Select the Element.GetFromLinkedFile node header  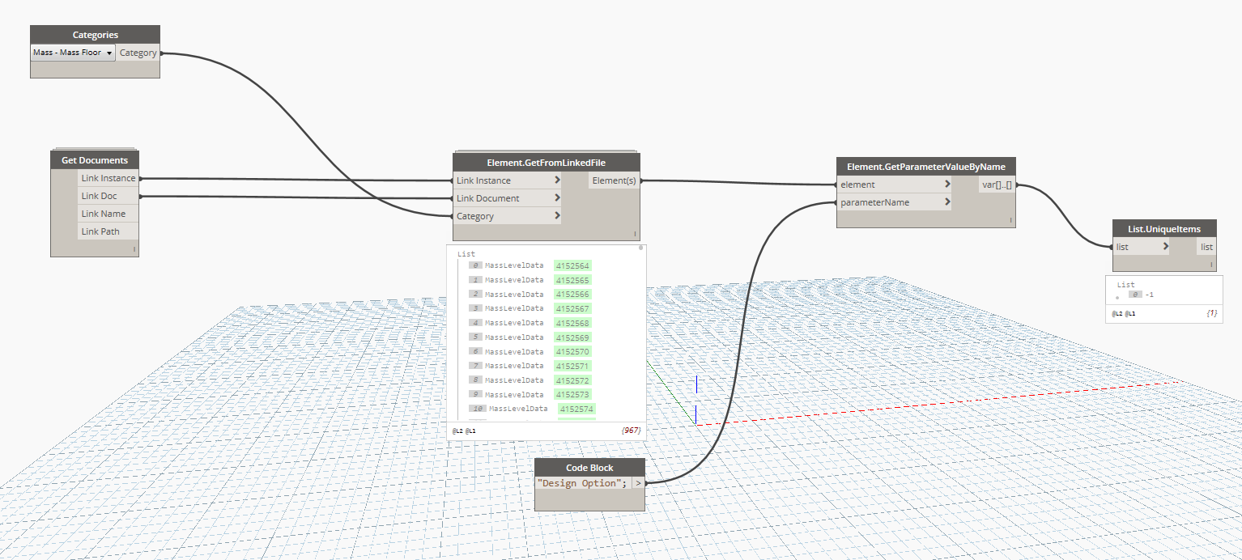point(547,163)
